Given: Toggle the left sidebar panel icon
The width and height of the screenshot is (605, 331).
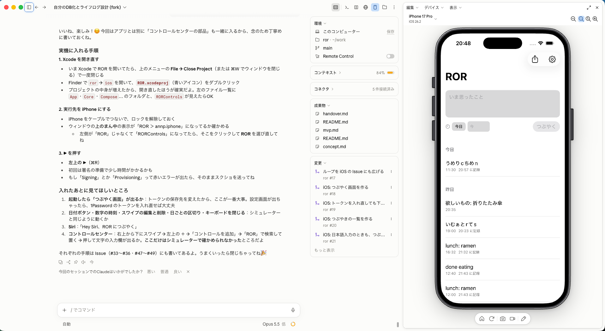Looking at the screenshot, I should [x=29, y=7].
